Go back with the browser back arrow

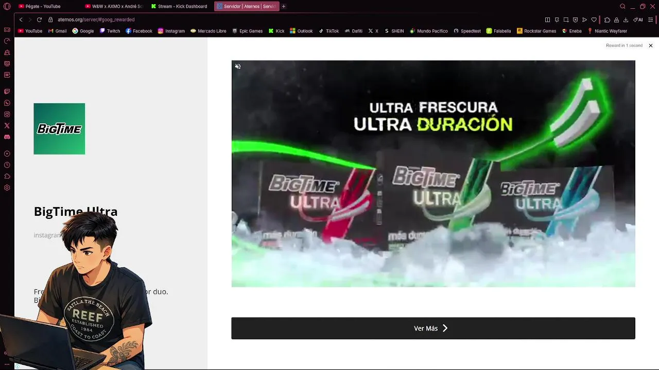[x=21, y=20]
